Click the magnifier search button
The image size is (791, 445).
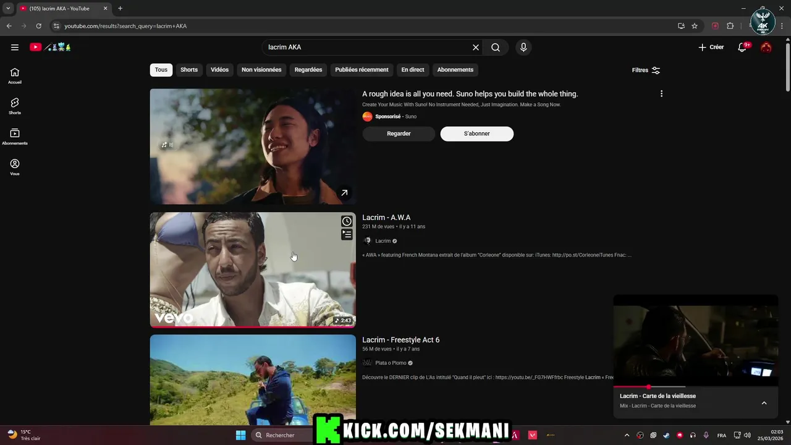click(x=496, y=47)
